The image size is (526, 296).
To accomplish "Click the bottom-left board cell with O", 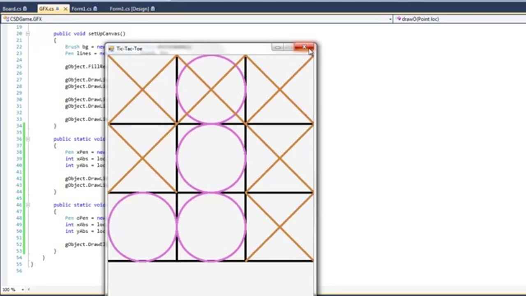I will [142, 227].
